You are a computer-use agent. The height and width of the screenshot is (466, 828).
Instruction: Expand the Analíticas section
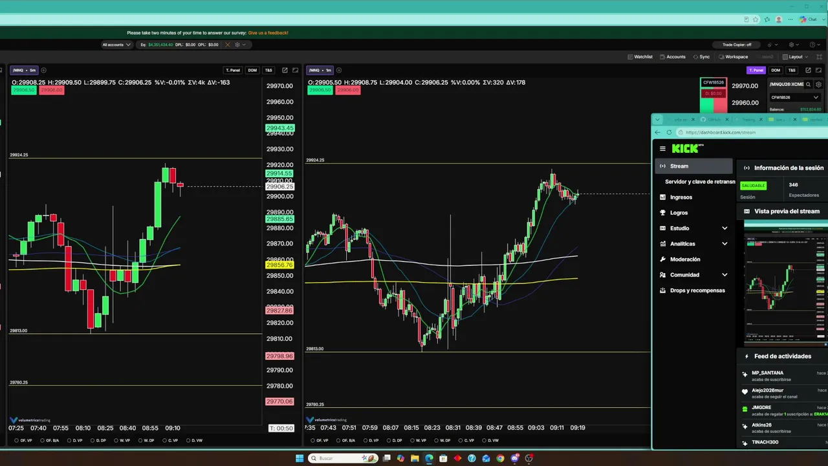click(x=693, y=244)
